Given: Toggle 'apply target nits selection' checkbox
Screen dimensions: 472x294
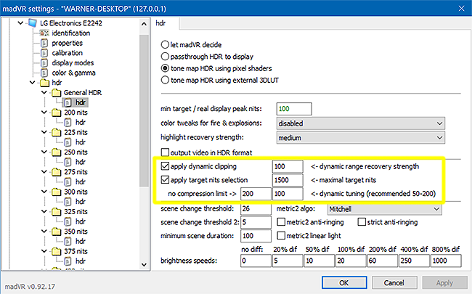Looking at the screenshot, I should [x=165, y=179].
